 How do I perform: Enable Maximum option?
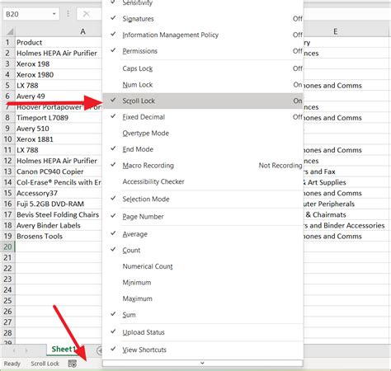[x=203, y=298]
